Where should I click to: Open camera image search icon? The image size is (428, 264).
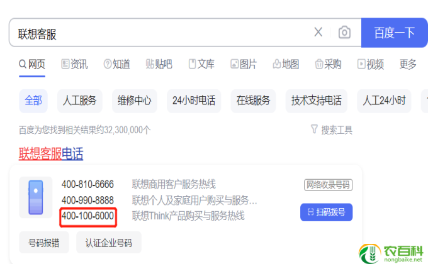(x=344, y=33)
